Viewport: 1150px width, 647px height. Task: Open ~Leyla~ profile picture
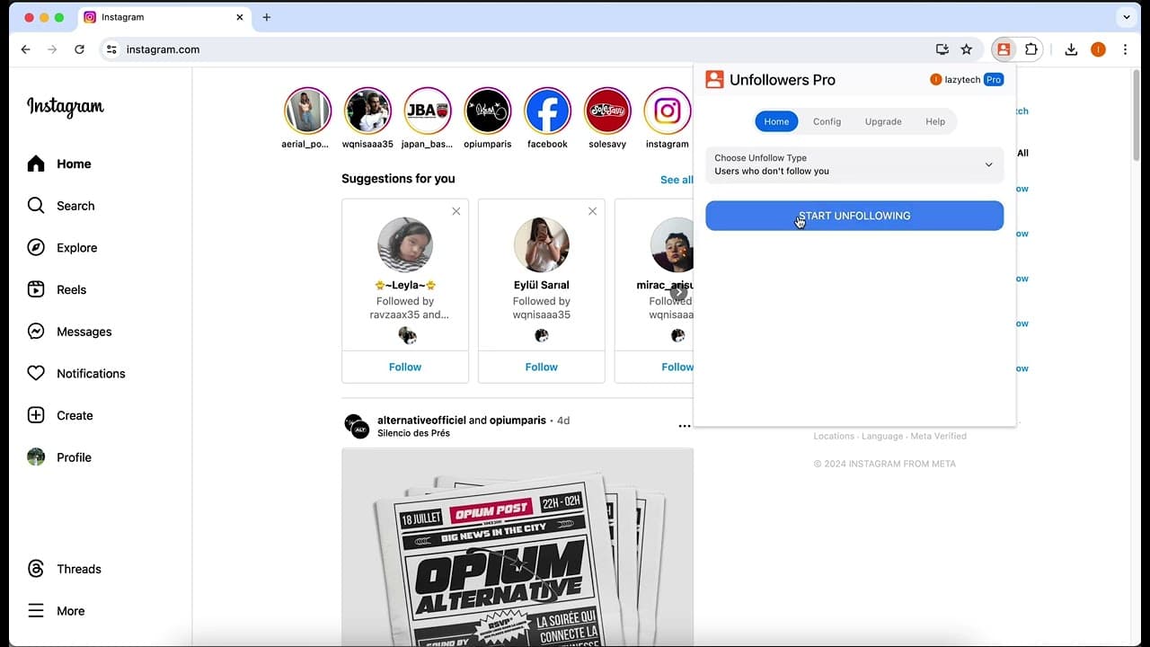click(x=405, y=244)
